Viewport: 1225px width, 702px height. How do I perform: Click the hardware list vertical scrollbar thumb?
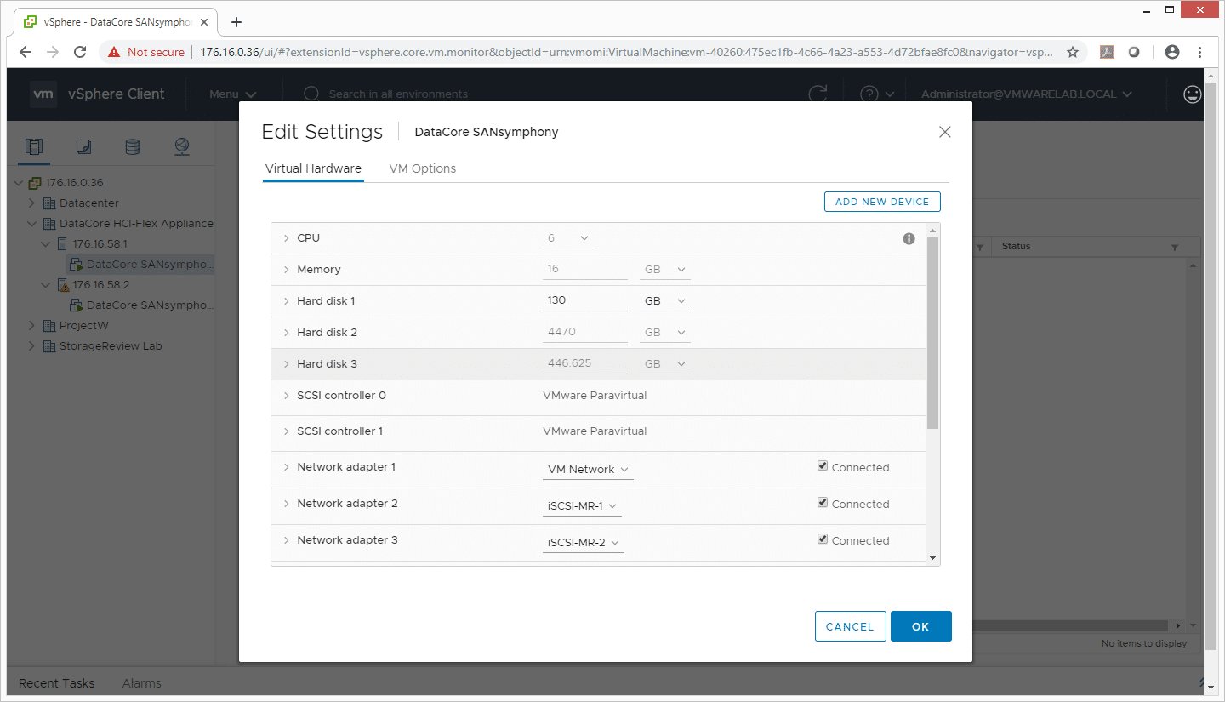tap(932, 334)
